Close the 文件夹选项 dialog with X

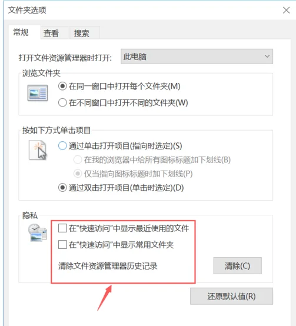(x=286, y=10)
